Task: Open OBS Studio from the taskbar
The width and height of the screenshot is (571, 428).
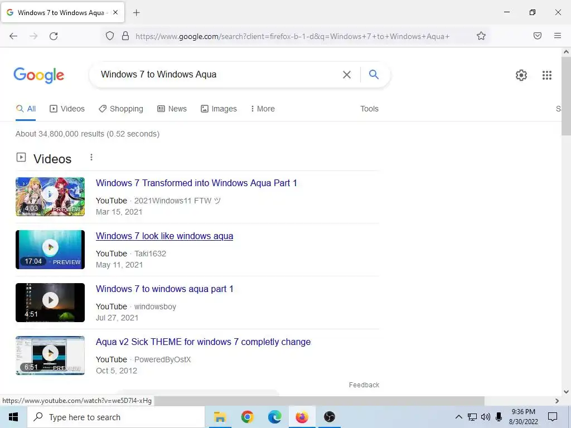Action: (329, 417)
